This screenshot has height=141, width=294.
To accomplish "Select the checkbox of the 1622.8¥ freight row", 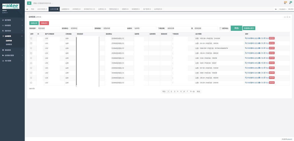I will coord(31,38).
